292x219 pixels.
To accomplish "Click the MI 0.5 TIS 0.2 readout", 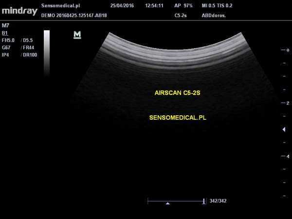I will 217,5.
